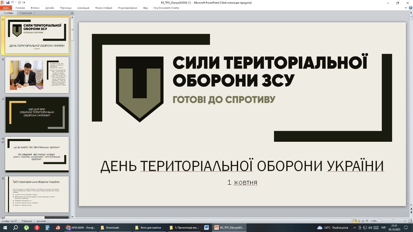Switch to NEW.AMN Google Chrome taskbar window

[x=81, y=227]
